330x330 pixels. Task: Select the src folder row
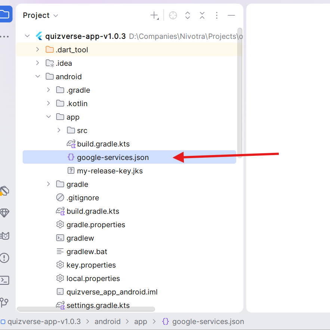pos(129,130)
